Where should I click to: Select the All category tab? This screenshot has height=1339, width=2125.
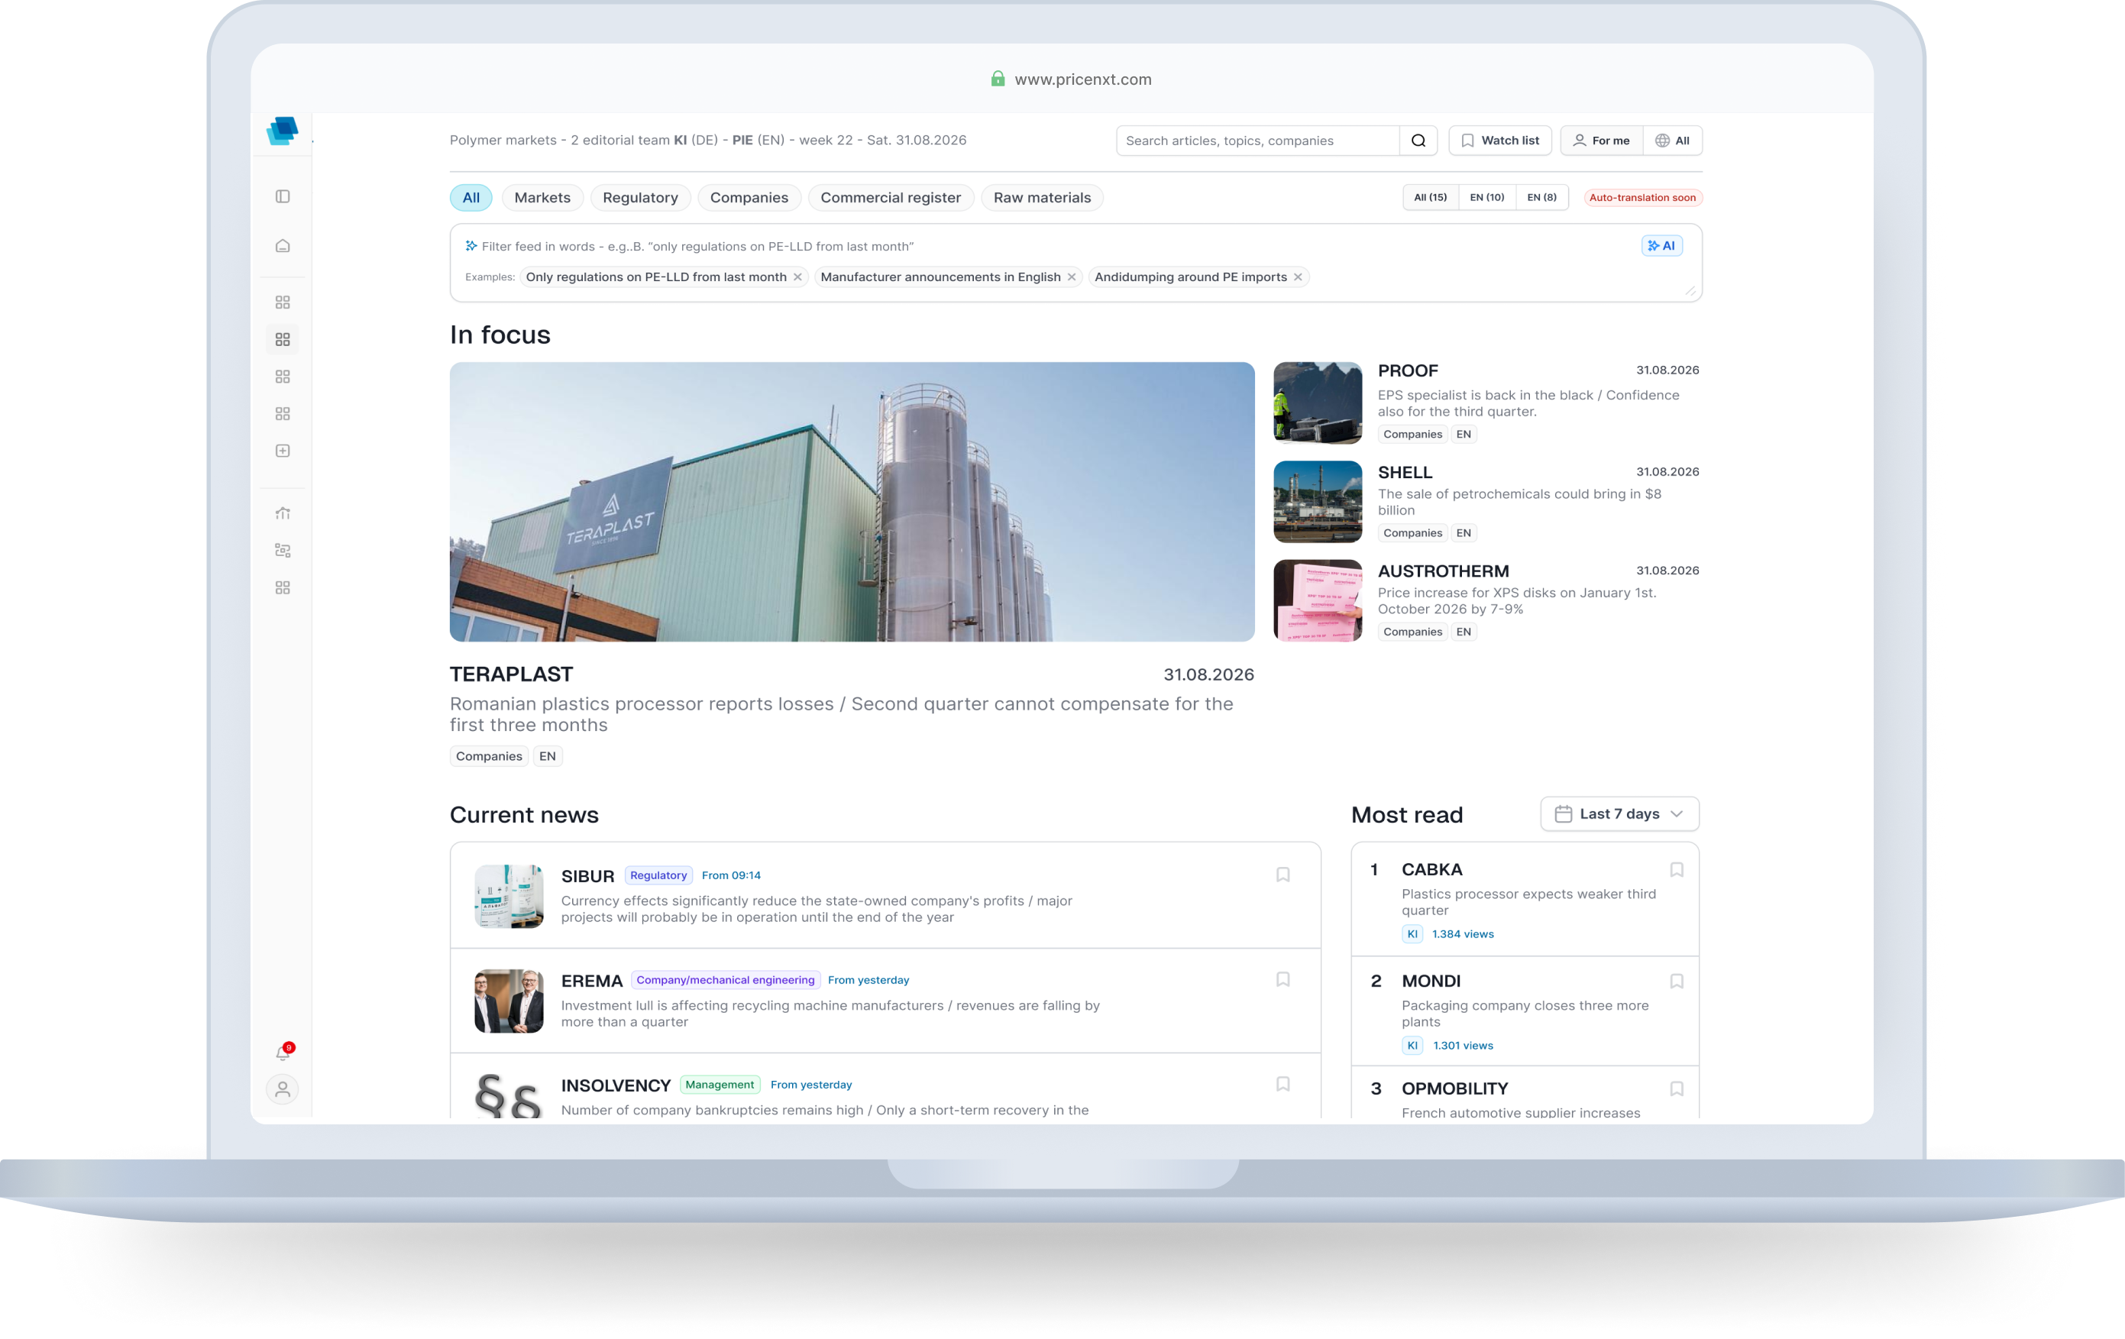471,198
